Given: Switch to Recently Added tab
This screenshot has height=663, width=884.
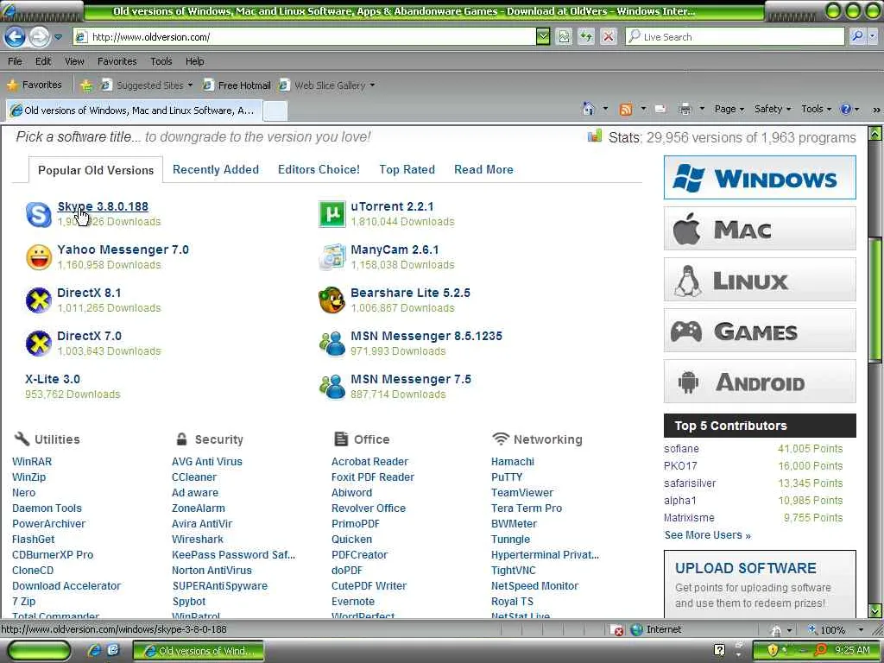Looking at the screenshot, I should [215, 170].
